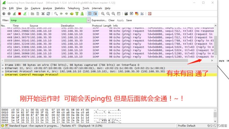Click the packet list horizontal scrollbar

click(96, 60)
